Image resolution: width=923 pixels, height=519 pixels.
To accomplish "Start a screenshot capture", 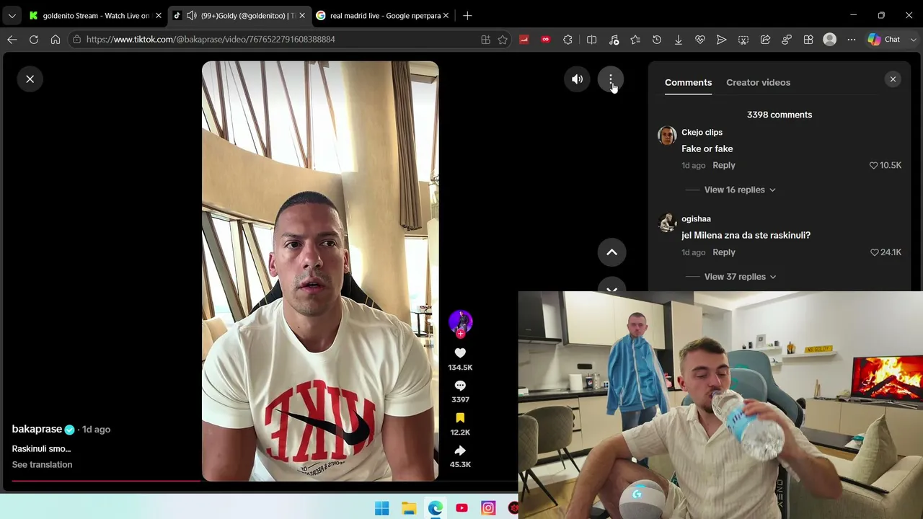I will [x=743, y=40].
